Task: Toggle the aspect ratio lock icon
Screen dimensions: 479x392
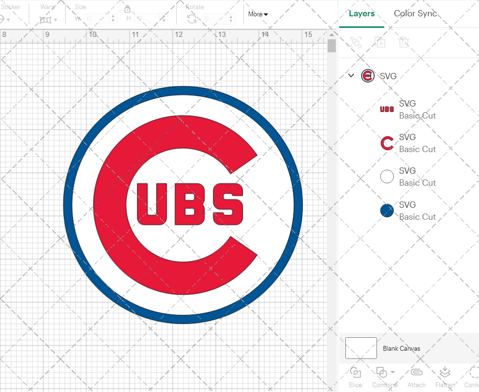Action: (127, 9)
